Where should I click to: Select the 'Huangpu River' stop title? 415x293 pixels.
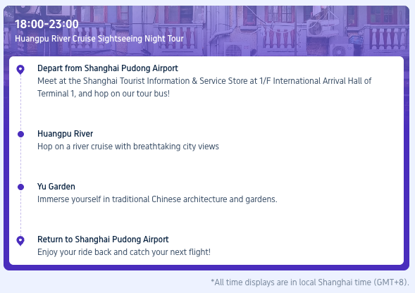pos(65,134)
